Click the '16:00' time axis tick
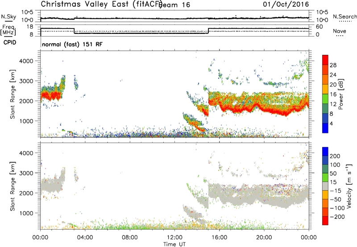 click(219, 238)
